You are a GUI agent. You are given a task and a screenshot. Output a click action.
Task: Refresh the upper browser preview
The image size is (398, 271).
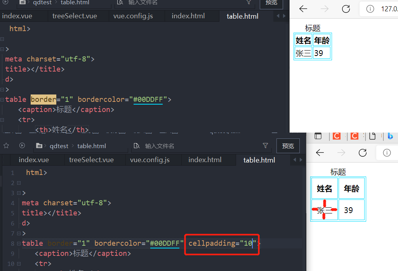click(x=346, y=9)
